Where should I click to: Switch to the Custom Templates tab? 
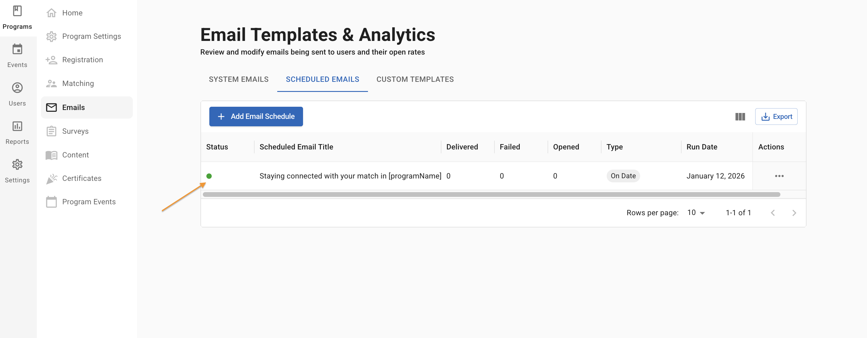(x=415, y=79)
